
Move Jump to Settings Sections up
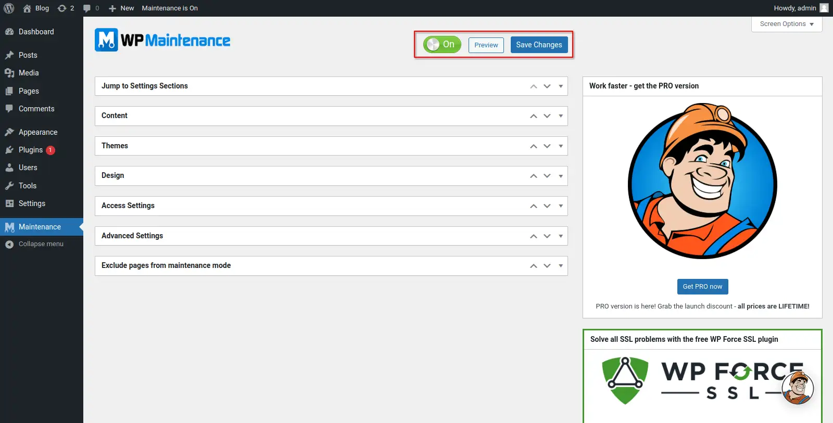[534, 86]
